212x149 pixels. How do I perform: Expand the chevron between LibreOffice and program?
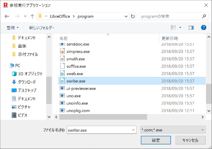74,16
